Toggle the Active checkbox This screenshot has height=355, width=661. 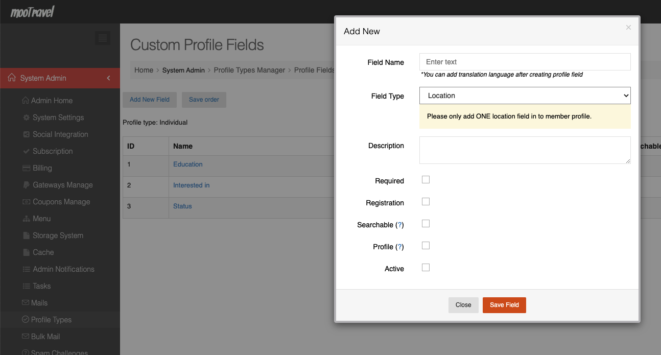point(426,268)
